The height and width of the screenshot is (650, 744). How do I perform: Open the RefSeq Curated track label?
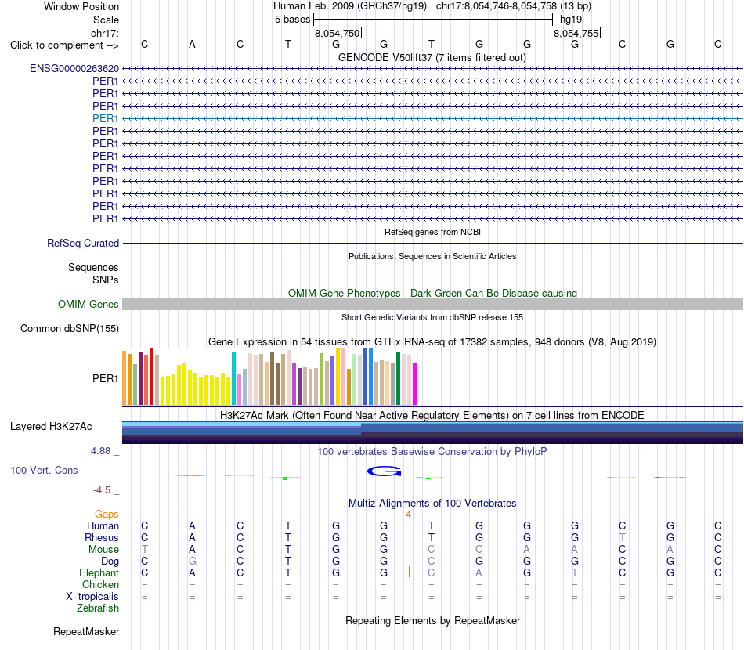82,243
